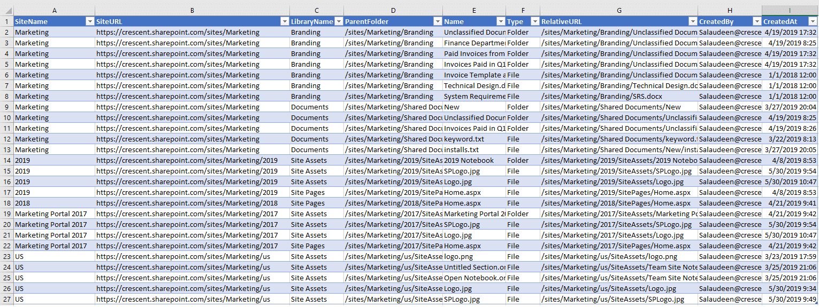
Task: Click the '4/21/2019 9:41' date cell
Action: tap(790, 203)
